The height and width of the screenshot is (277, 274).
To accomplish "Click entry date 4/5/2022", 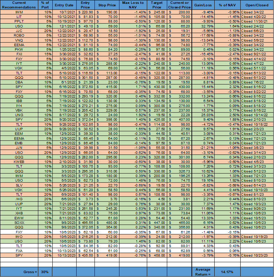I will [64, 68].
